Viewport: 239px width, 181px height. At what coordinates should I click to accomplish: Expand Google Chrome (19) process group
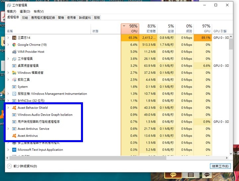coord(8,45)
